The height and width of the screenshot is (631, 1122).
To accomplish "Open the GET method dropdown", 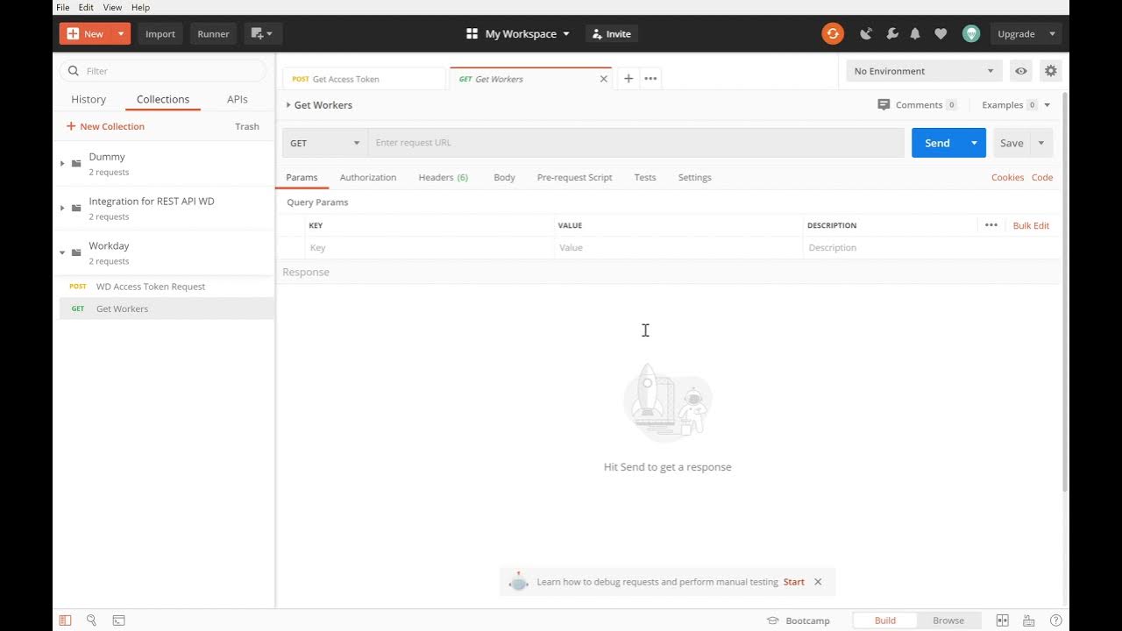I will [324, 143].
